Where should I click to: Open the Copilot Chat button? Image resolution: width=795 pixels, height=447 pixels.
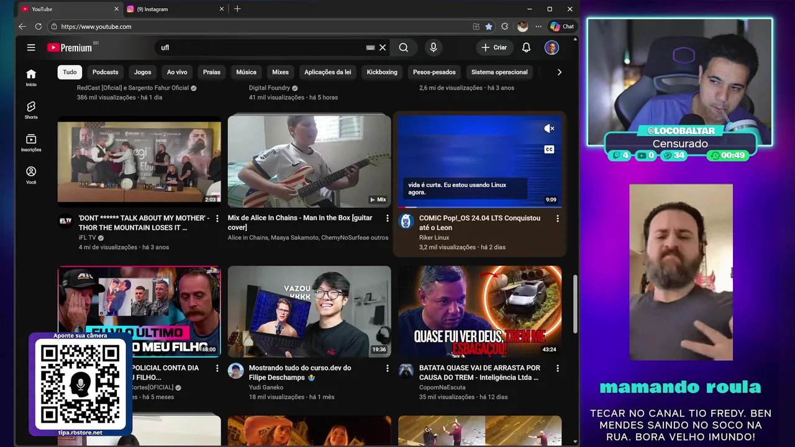pos(562,27)
